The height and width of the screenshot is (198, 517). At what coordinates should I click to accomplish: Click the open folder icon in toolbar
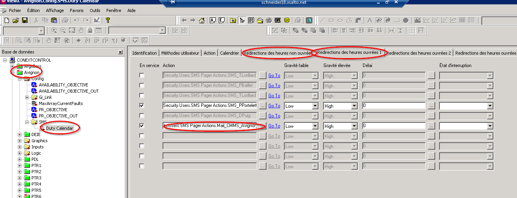(x=16, y=20)
